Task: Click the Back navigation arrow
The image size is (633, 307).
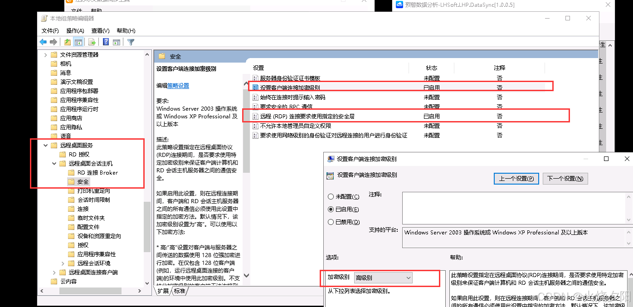Action: [43, 42]
